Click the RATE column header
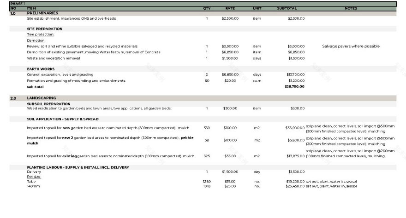Viewport: 406px width, 218px height. pos(230,8)
